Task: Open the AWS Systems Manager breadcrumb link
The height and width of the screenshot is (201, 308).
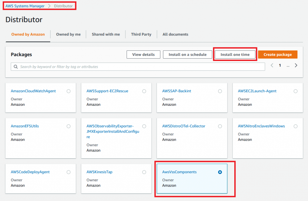Action: (24, 6)
